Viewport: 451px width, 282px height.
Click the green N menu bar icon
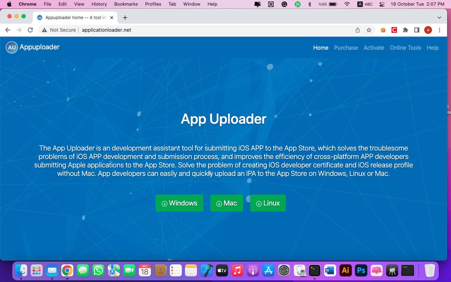tap(298, 4)
